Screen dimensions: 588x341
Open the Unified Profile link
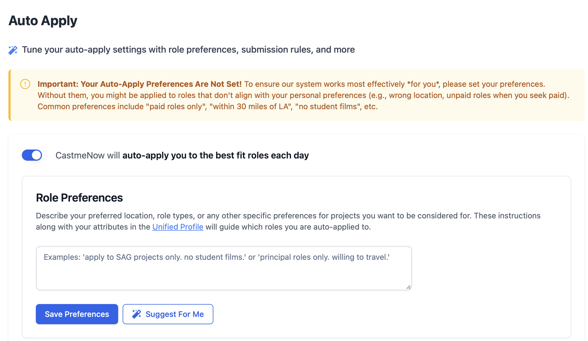[178, 227]
